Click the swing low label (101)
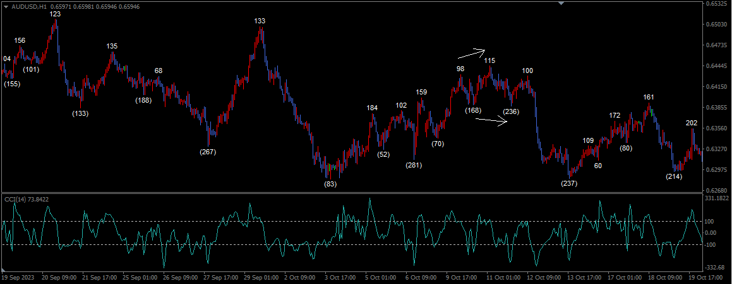Screen dimensions: 732x284 tap(32, 69)
